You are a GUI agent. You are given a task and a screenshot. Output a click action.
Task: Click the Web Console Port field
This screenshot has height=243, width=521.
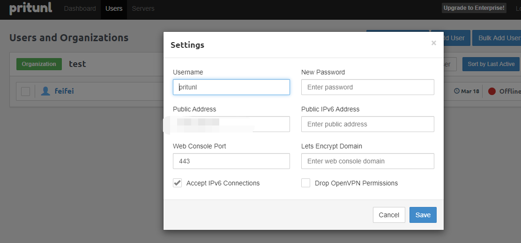(x=231, y=161)
